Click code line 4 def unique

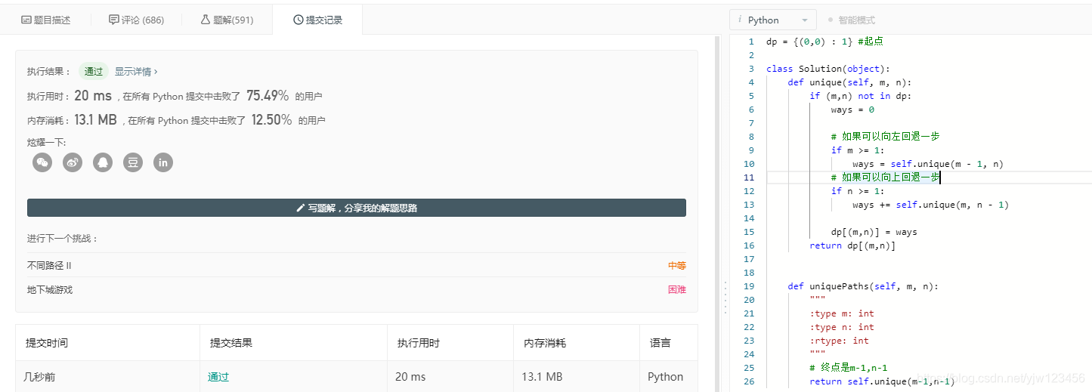coord(849,82)
